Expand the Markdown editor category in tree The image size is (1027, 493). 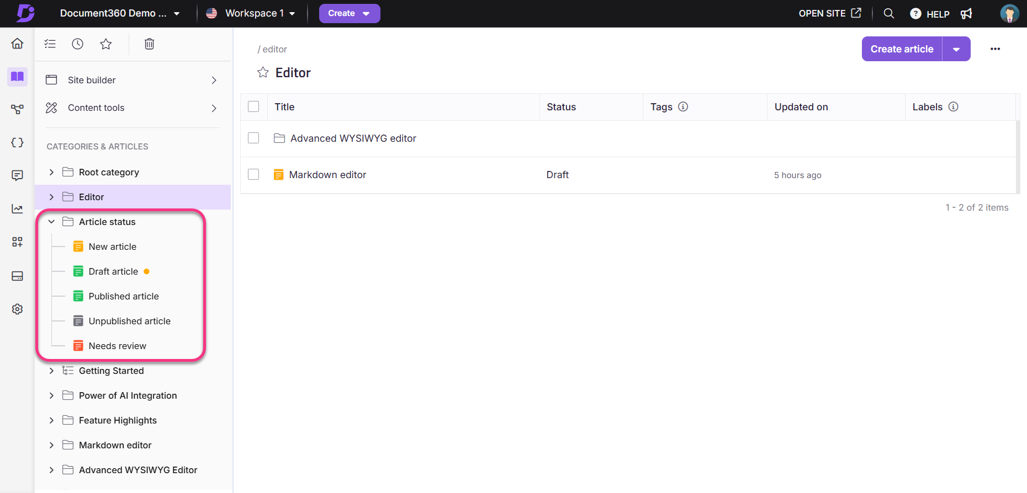click(x=51, y=445)
